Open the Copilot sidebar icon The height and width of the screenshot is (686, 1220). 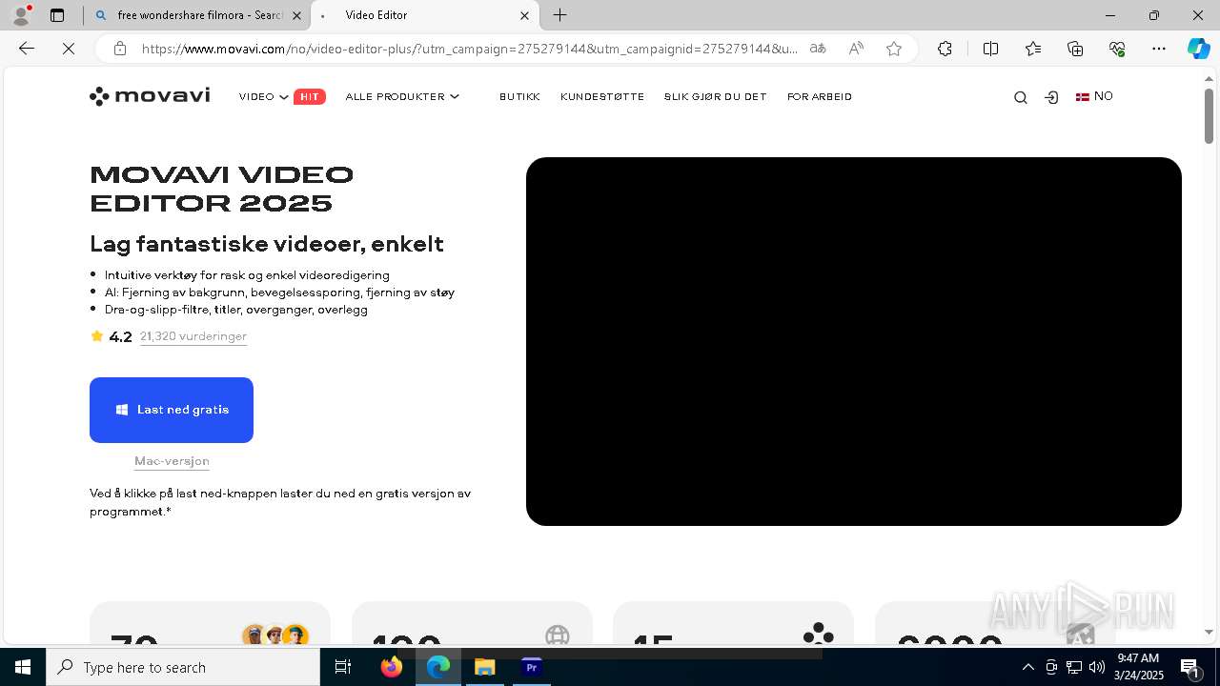[x=1198, y=49]
